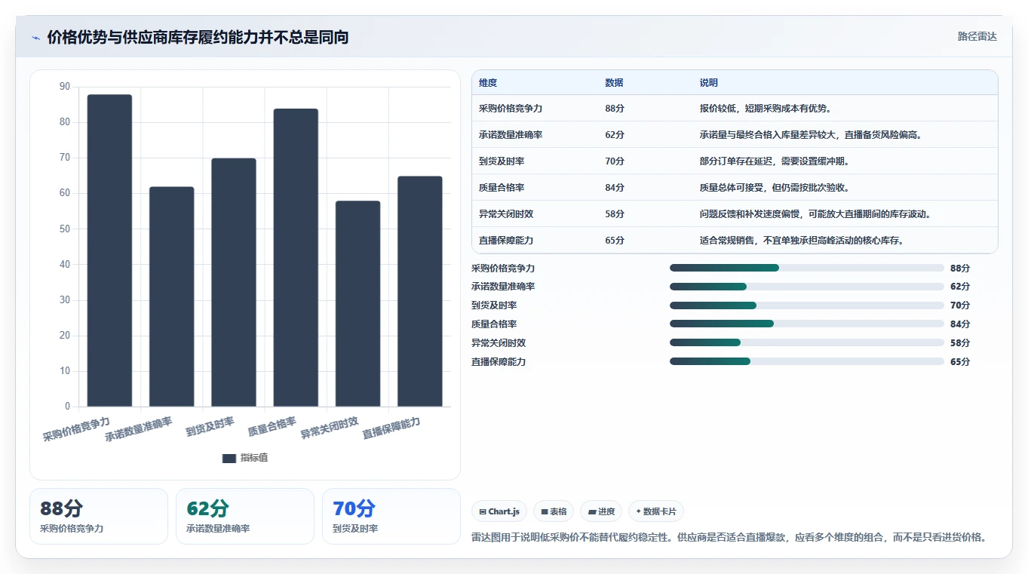Click the 到货及时率 progress bar at 70分

tap(807, 305)
